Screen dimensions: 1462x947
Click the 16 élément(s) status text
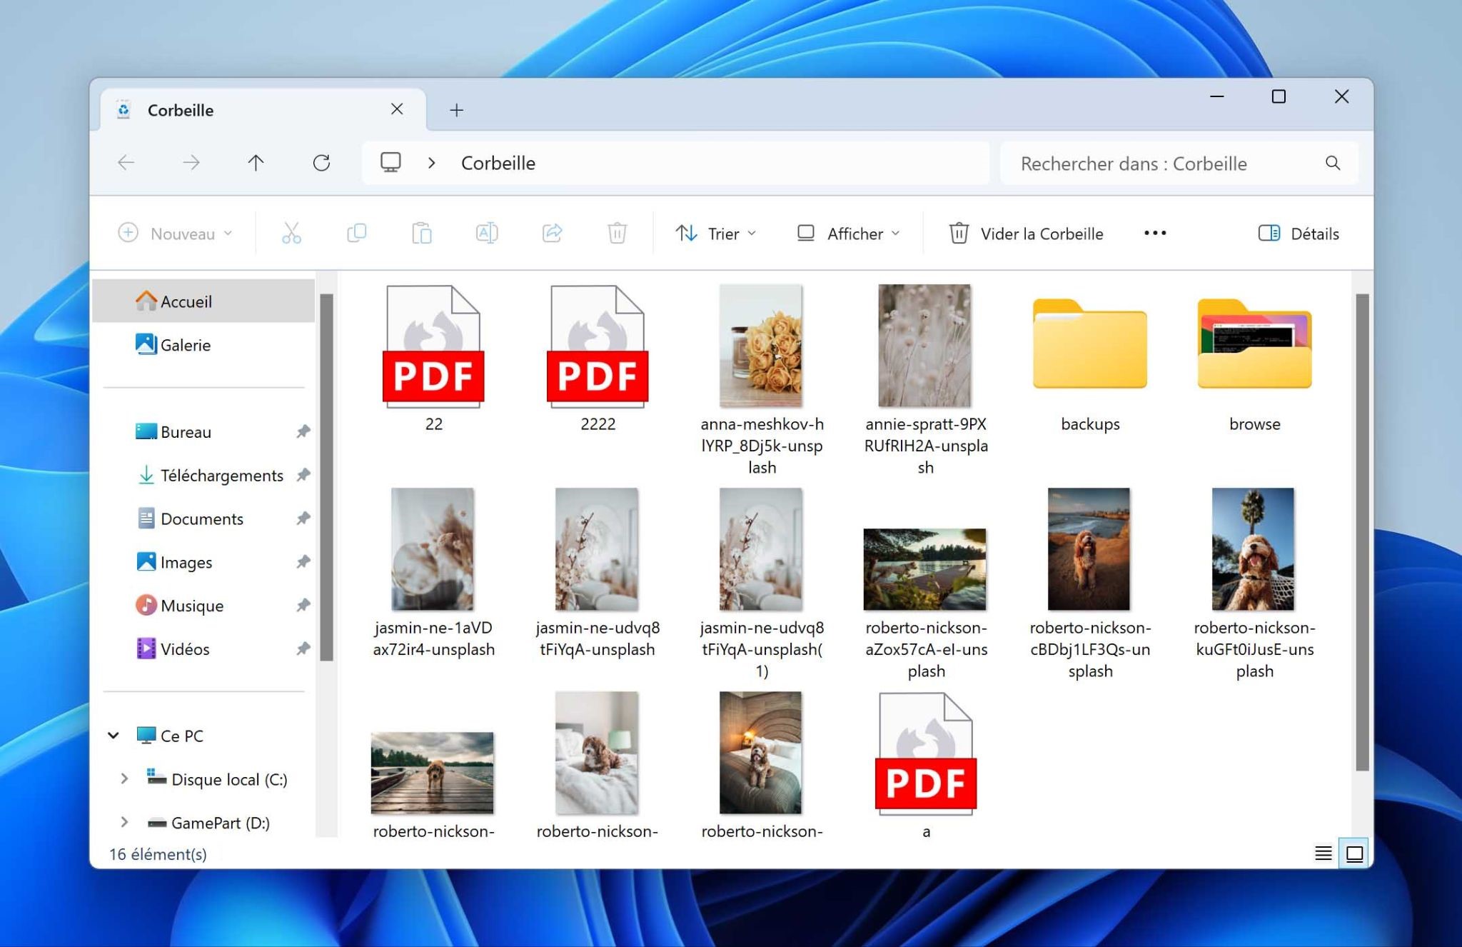point(158,853)
